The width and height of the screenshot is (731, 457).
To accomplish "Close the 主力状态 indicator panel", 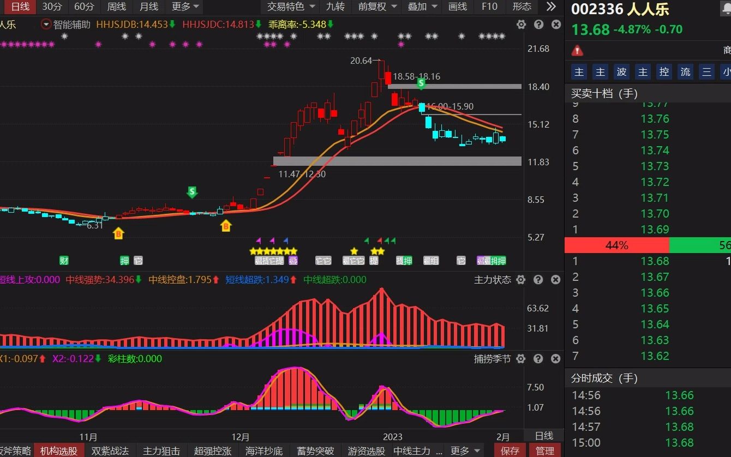I will (x=556, y=280).
